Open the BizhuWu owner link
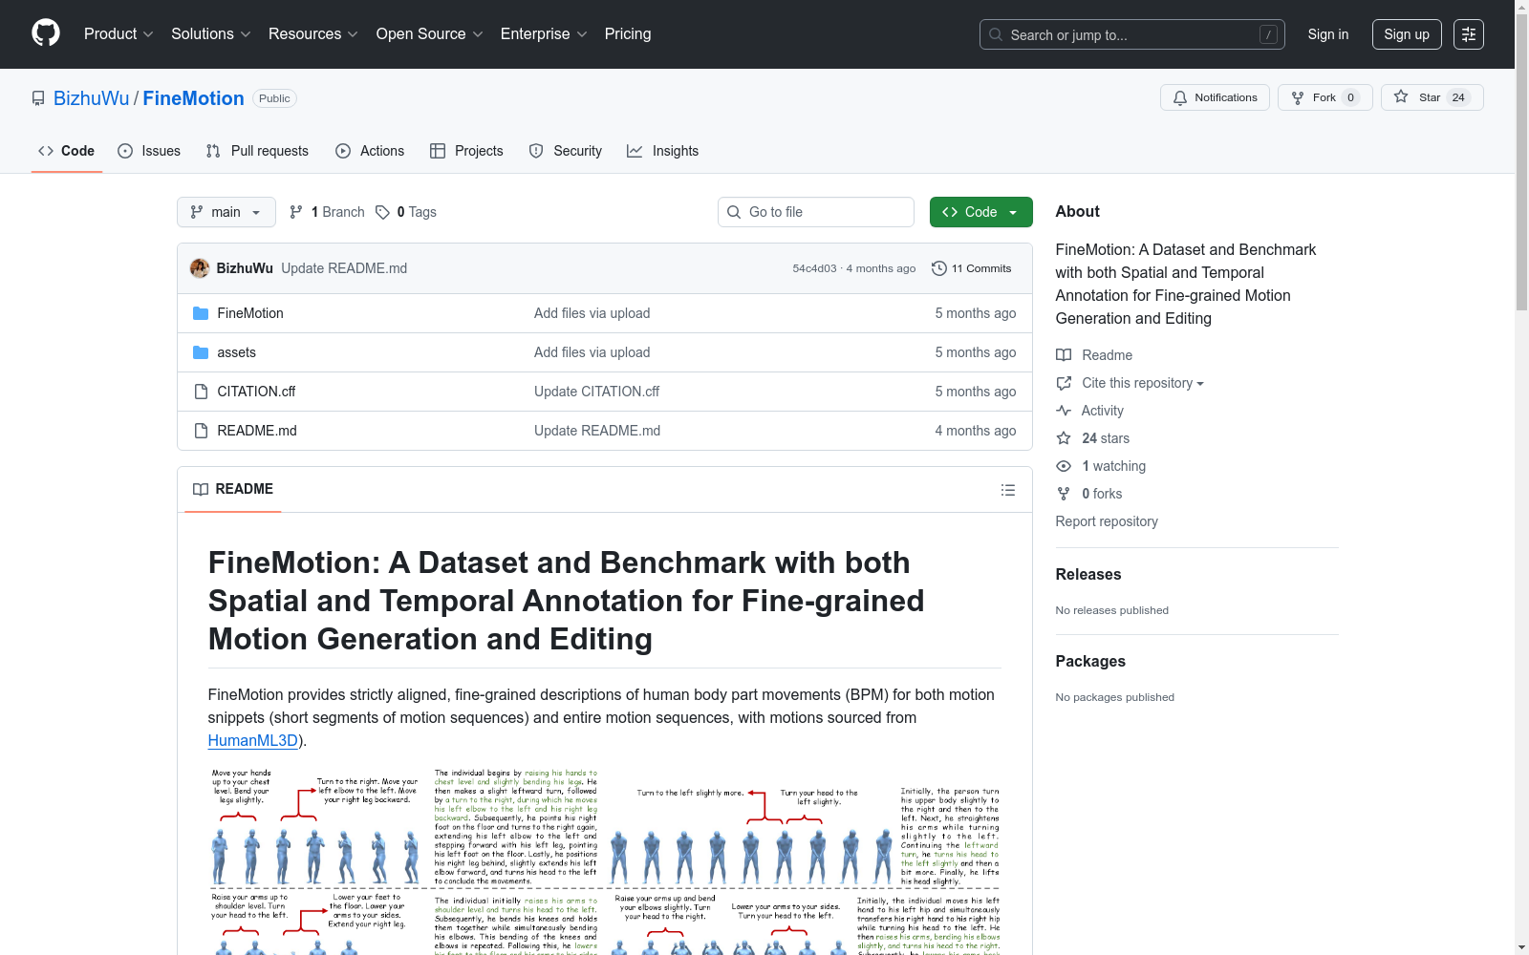This screenshot has width=1529, height=955. click(91, 98)
